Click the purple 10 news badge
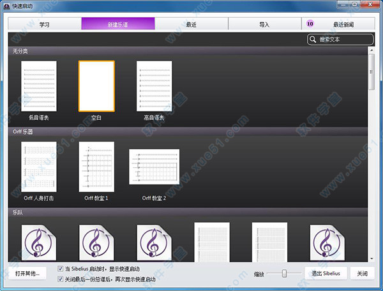Image resolution: width=383 pixels, height=291 pixels. [x=310, y=24]
